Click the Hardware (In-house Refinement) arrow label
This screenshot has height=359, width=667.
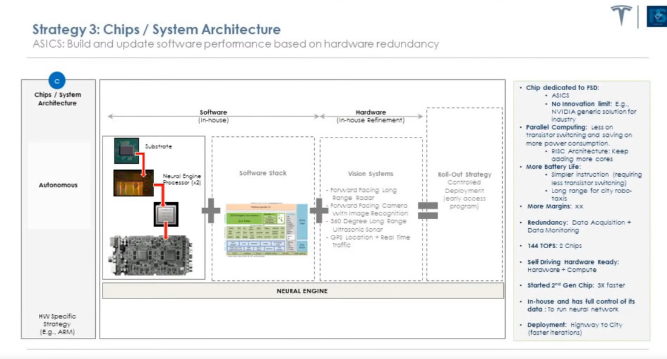[x=370, y=116]
